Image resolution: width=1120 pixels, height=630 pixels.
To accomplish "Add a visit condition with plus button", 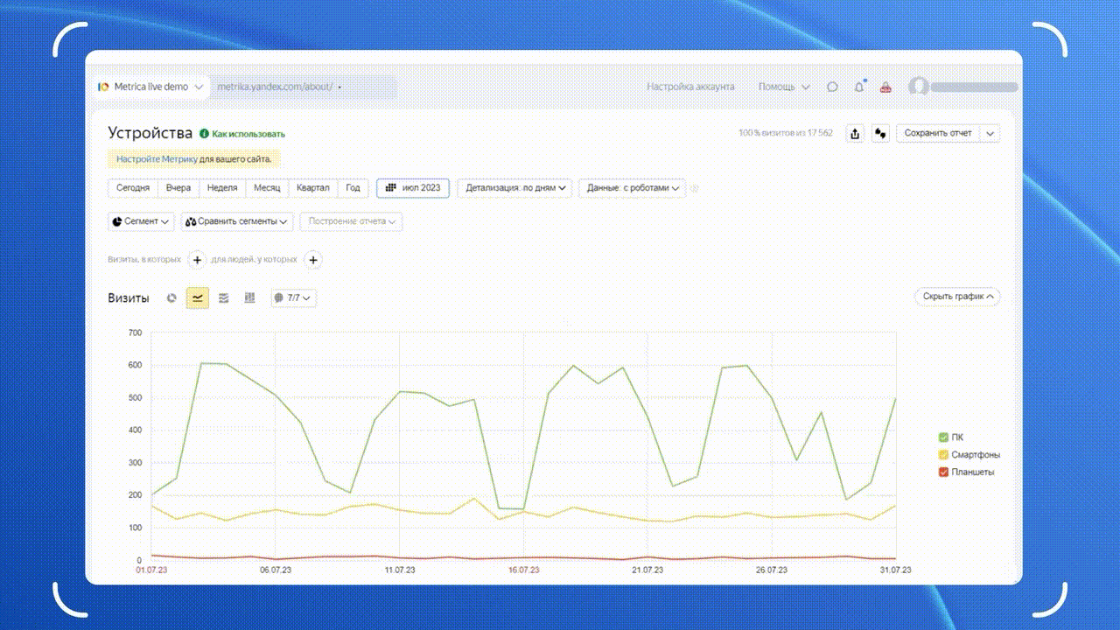I will (197, 260).
